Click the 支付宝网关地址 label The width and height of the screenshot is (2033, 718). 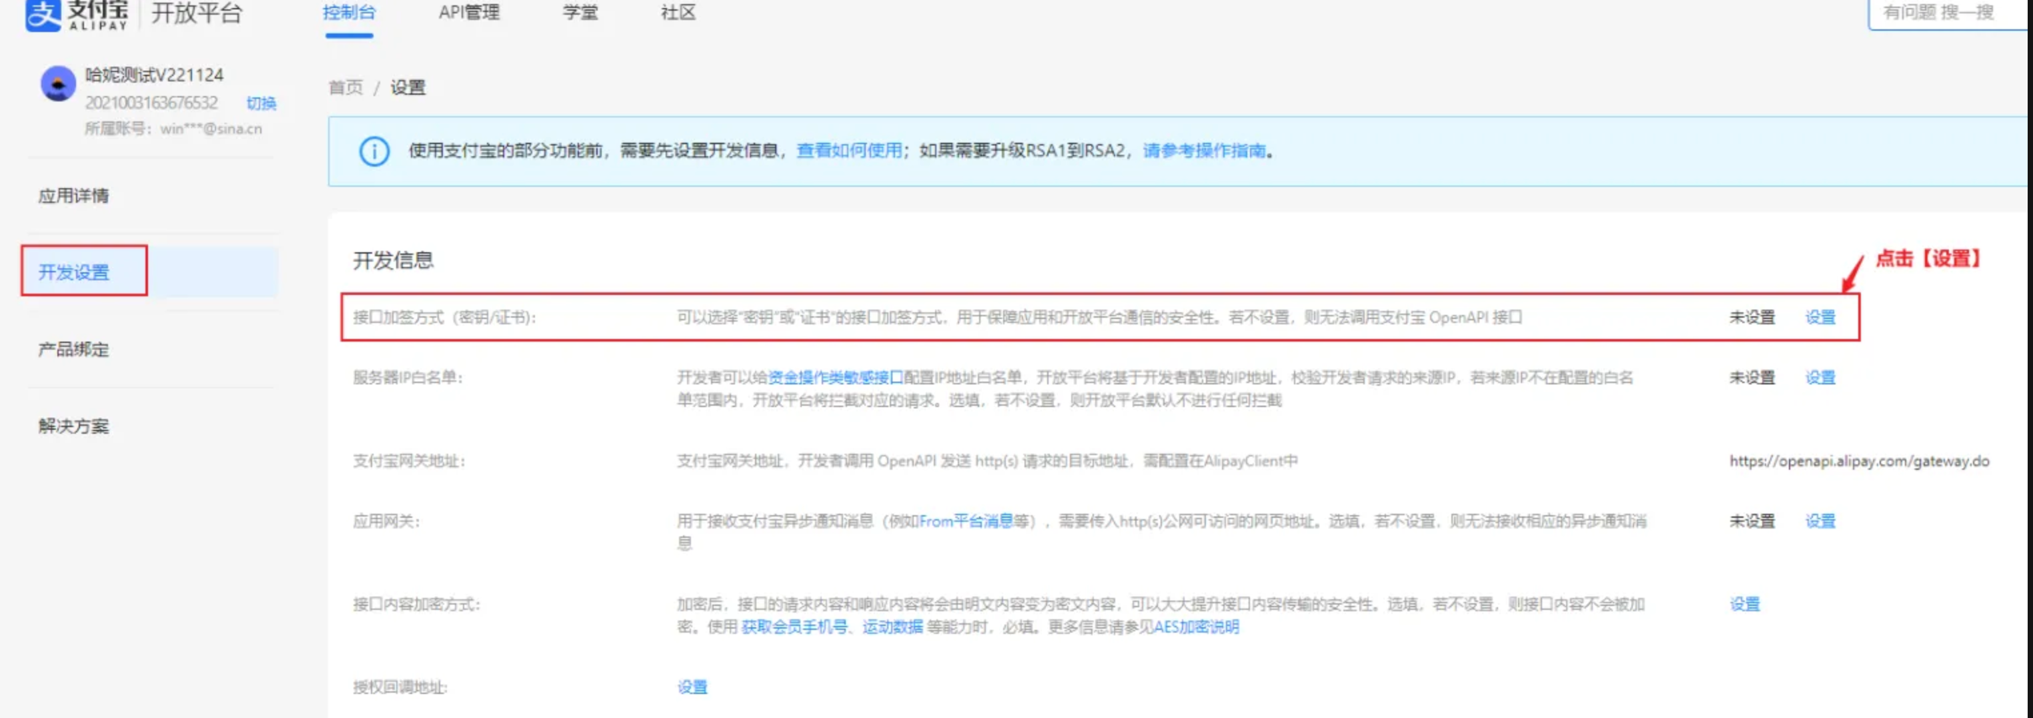tap(409, 461)
